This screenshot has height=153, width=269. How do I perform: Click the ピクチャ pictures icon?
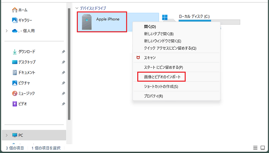point(14,83)
